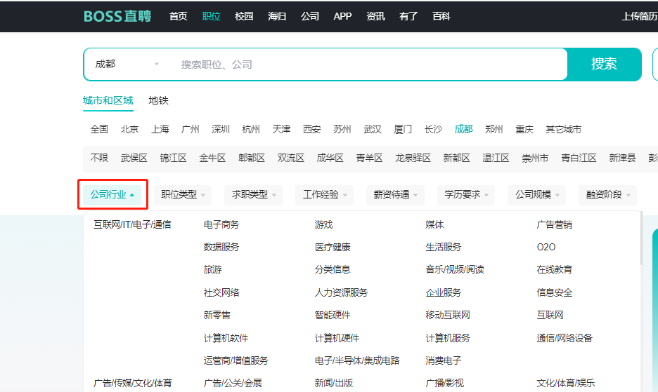Expand the 公司规模 filter dropdown
The width and height of the screenshot is (658, 392).
click(536, 195)
